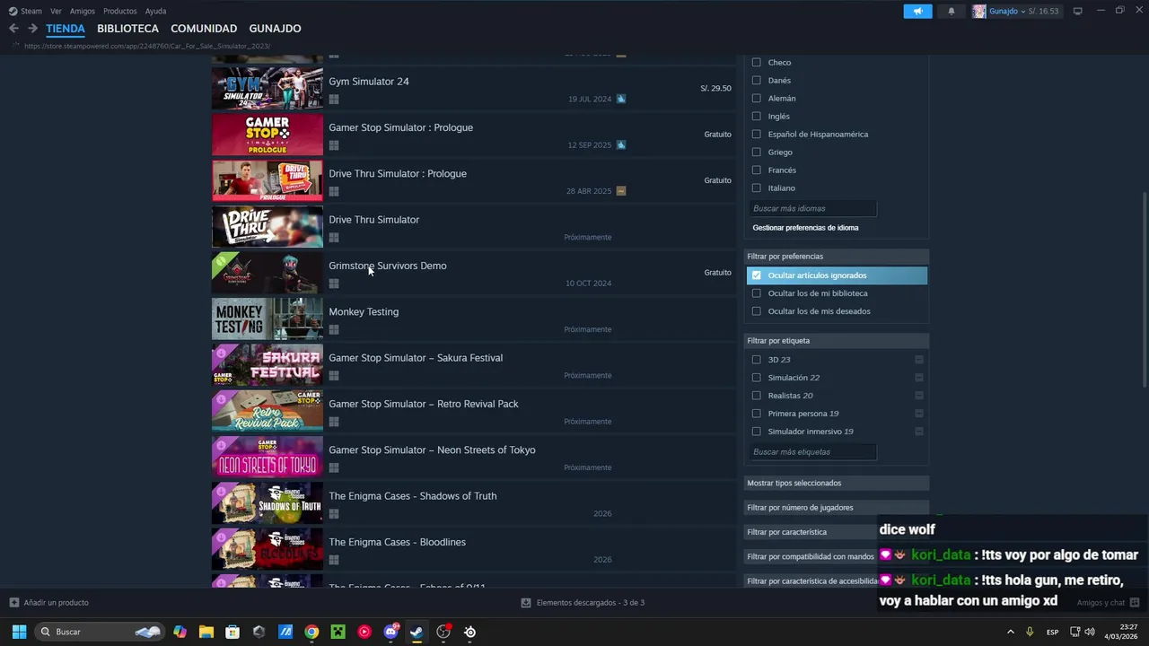Switch to the COMUNIDAD tab

204,29
